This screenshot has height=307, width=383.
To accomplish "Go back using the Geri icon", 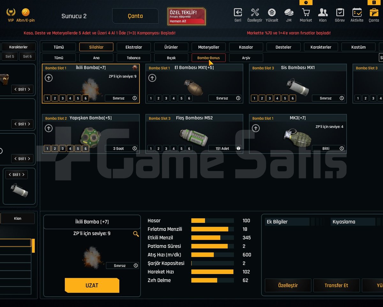I will coord(238,12).
